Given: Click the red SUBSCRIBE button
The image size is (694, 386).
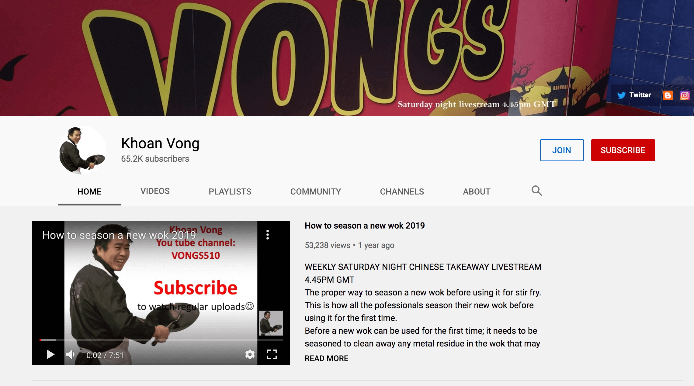Looking at the screenshot, I should 623,150.
